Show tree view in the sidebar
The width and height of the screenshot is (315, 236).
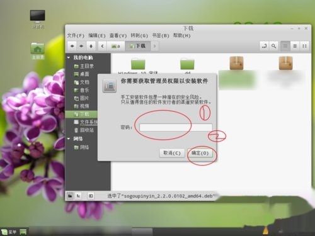[x=78, y=196]
